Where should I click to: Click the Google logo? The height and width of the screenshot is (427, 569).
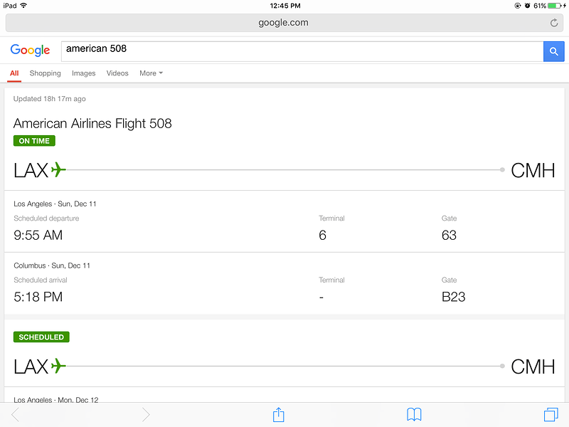(30, 51)
